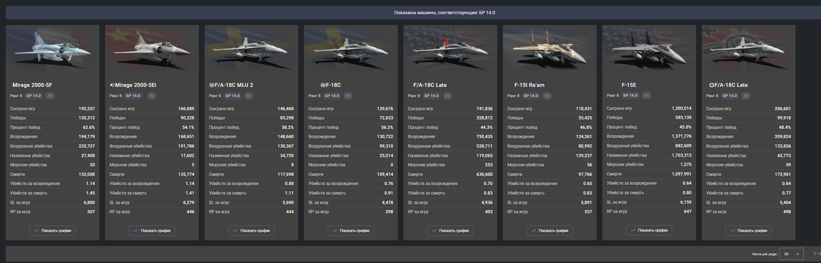Click trend icon on F-15E chart button

click(x=633, y=230)
